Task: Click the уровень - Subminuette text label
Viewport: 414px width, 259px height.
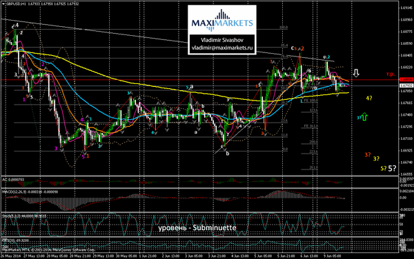Action: (197, 228)
